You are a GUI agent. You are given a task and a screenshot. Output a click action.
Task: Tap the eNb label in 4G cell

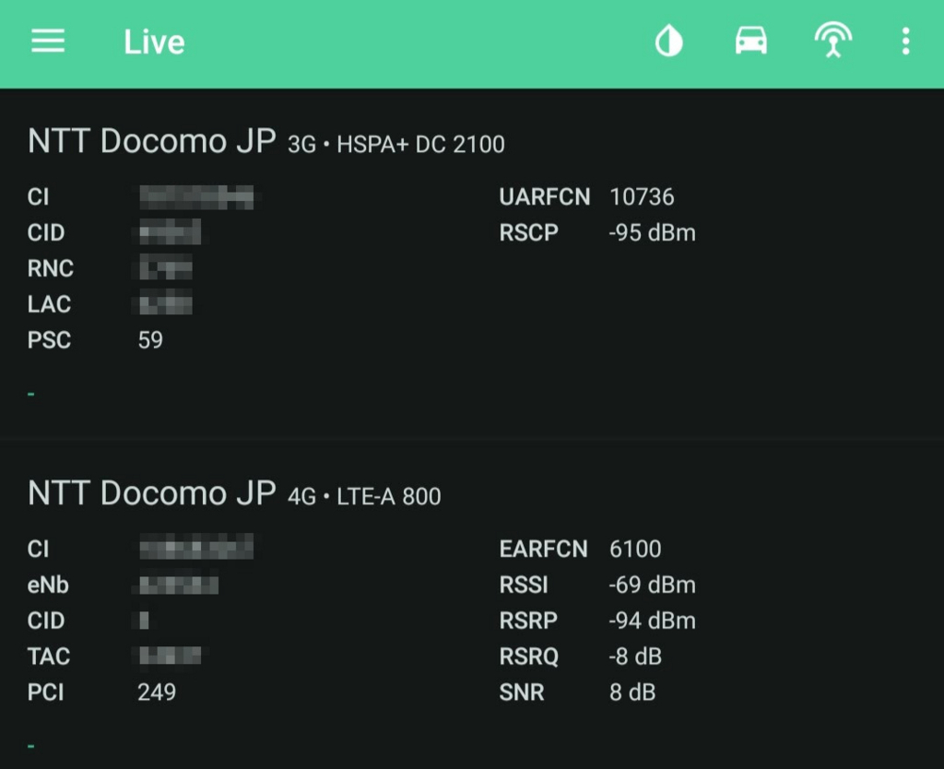click(48, 585)
